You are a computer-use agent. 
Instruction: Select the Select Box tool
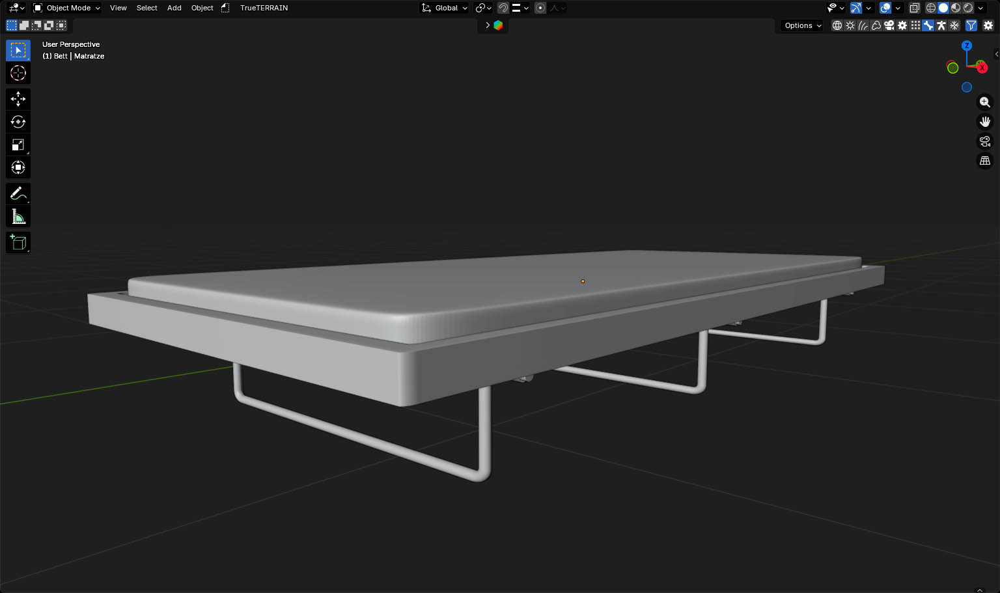[x=18, y=50]
